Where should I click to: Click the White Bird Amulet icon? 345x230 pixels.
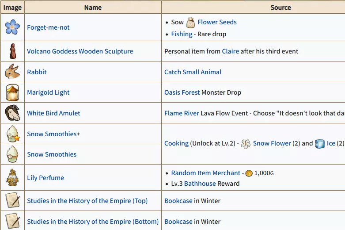tap(12, 113)
